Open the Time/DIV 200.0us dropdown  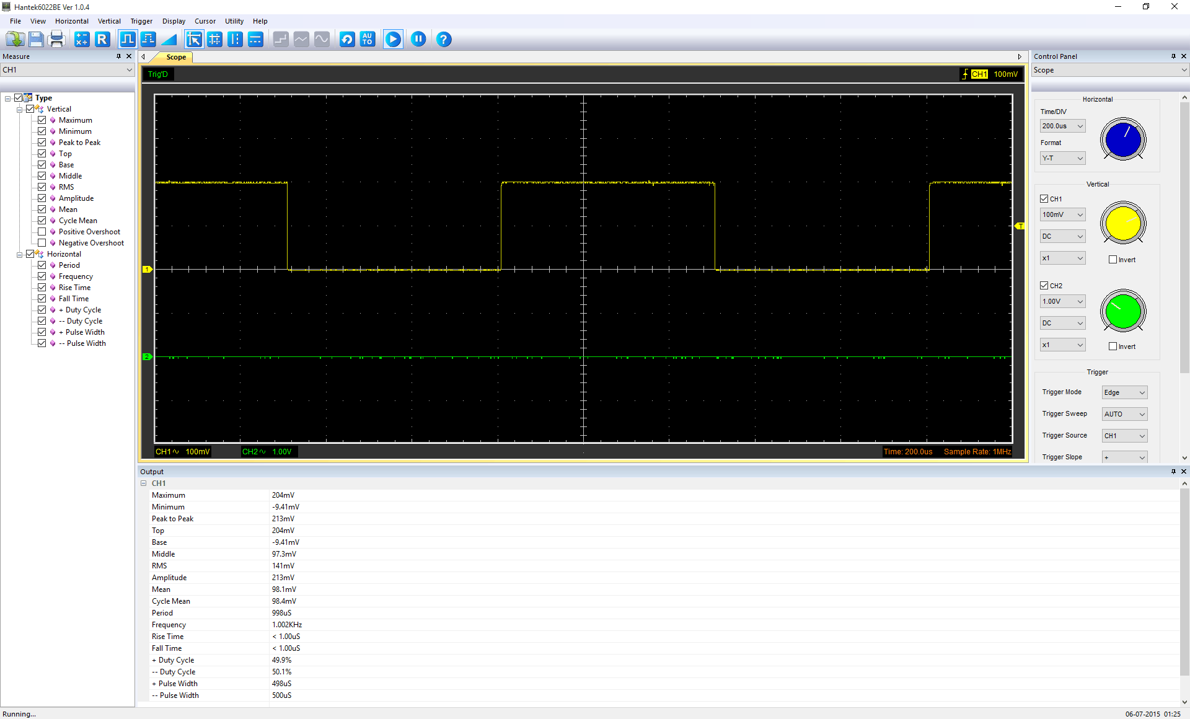point(1063,126)
